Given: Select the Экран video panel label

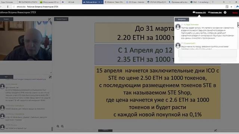Looking at the screenshot, I should [6, 19].
